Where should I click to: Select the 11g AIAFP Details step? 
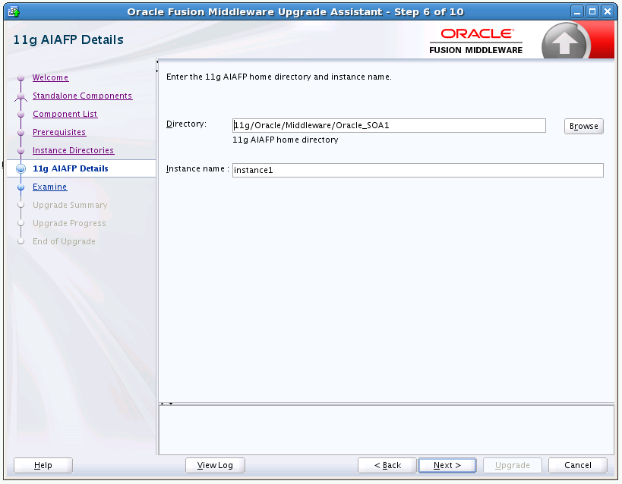[70, 168]
